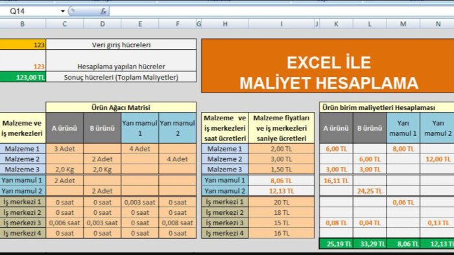Click 'Malzeme ve iş merkezleri' header in column B

click(x=23, y=128)
